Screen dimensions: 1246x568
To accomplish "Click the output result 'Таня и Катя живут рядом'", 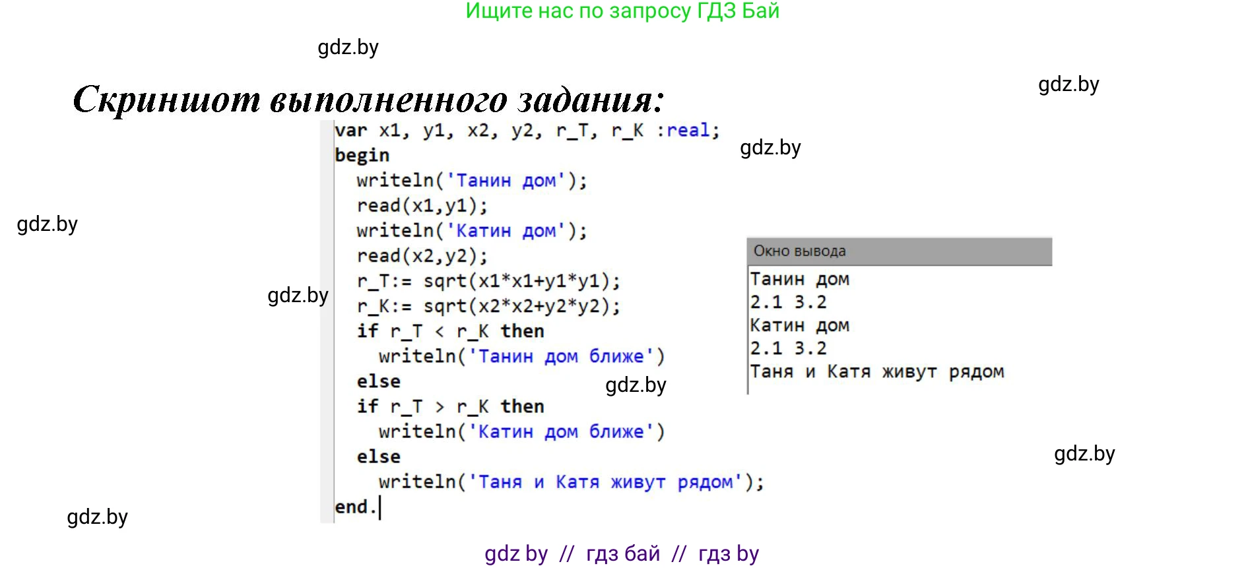I will coord(876,372).
